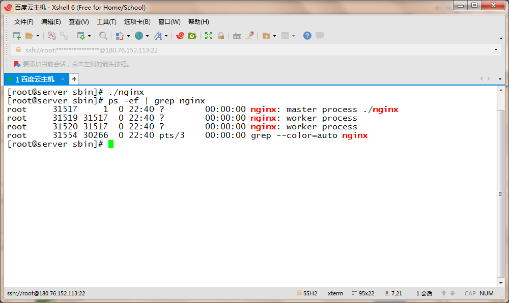Expand the layout dropdown arrow
Viewport: 509px width, 303px height.
tap(294, 36)
